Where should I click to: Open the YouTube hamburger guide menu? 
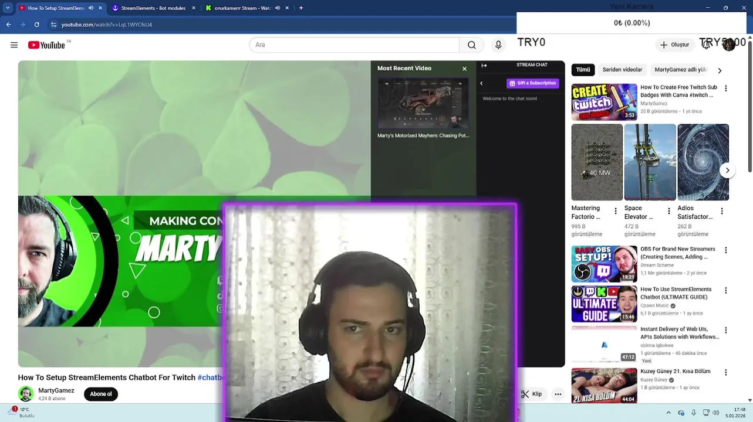[14, 45]
